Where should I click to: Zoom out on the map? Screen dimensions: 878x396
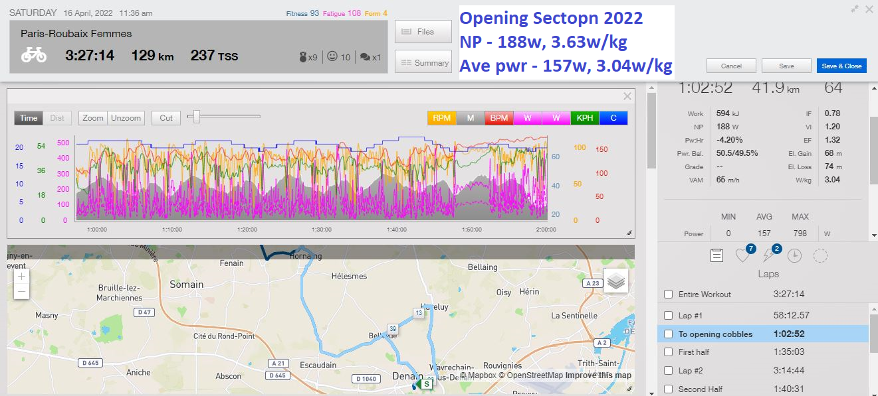(22, 291)
